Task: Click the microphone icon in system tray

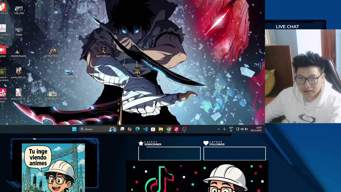Action: click(224, 129)
